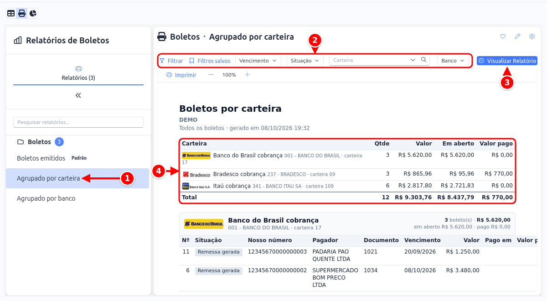Click the pencil edit report icon
The height and width of the screenshot is (301, 547).
(517, 36)
